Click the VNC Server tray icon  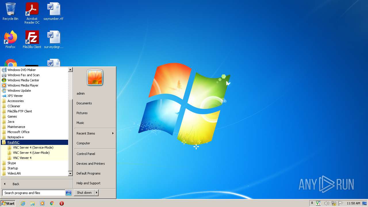[318, 203]
